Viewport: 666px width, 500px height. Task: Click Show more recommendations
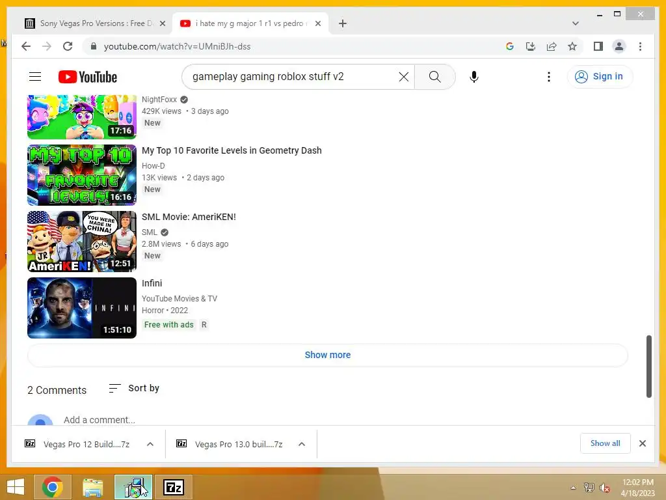328,355
